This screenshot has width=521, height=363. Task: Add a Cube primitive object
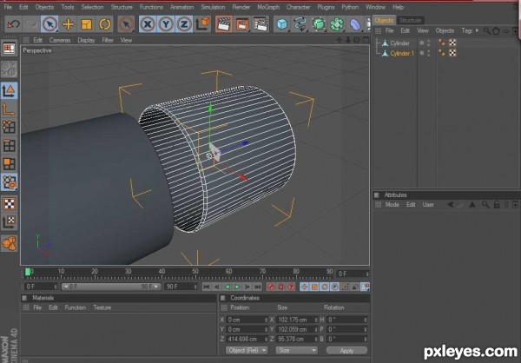281,24
